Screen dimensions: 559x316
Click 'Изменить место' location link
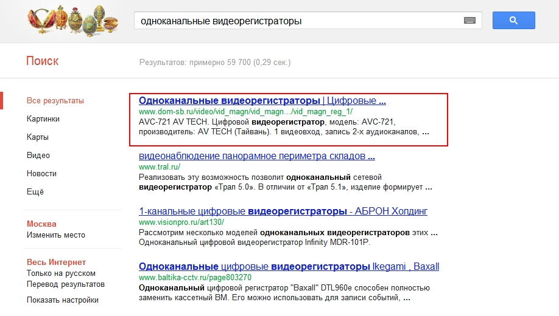tap(56, 235)
